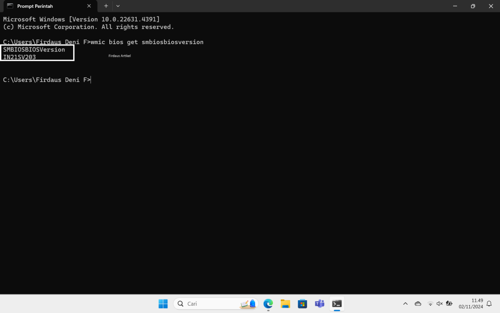The width and height of the screenshot is (500, 313).
Task: Click the battery status icon
Action: pos(449,304)
